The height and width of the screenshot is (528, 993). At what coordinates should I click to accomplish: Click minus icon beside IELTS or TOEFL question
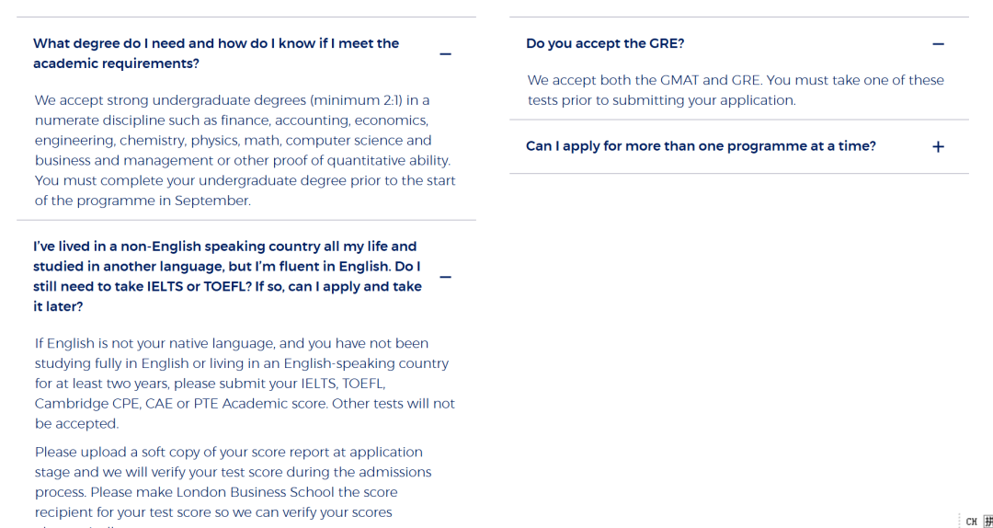point(445,277)
